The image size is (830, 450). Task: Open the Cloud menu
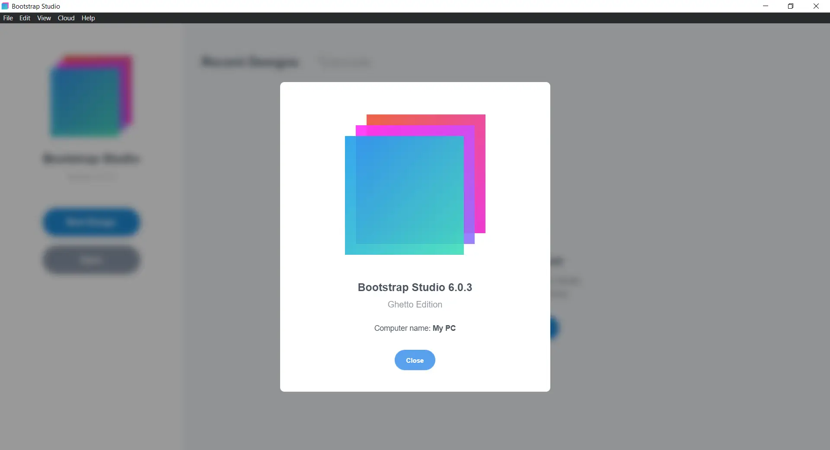65,18
